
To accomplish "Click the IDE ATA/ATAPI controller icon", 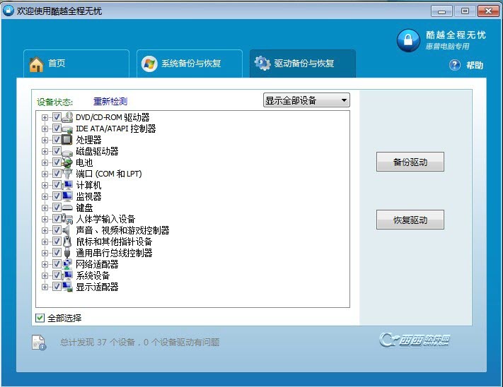I will click(x=67, y=129).
